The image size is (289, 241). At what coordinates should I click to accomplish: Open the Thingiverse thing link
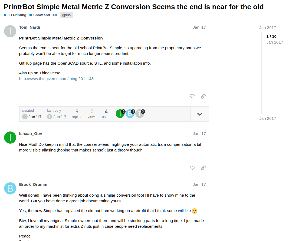click(56, 79)
